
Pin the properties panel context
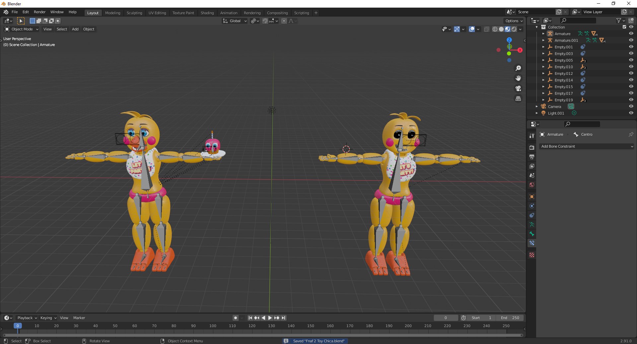click(631, 134)
